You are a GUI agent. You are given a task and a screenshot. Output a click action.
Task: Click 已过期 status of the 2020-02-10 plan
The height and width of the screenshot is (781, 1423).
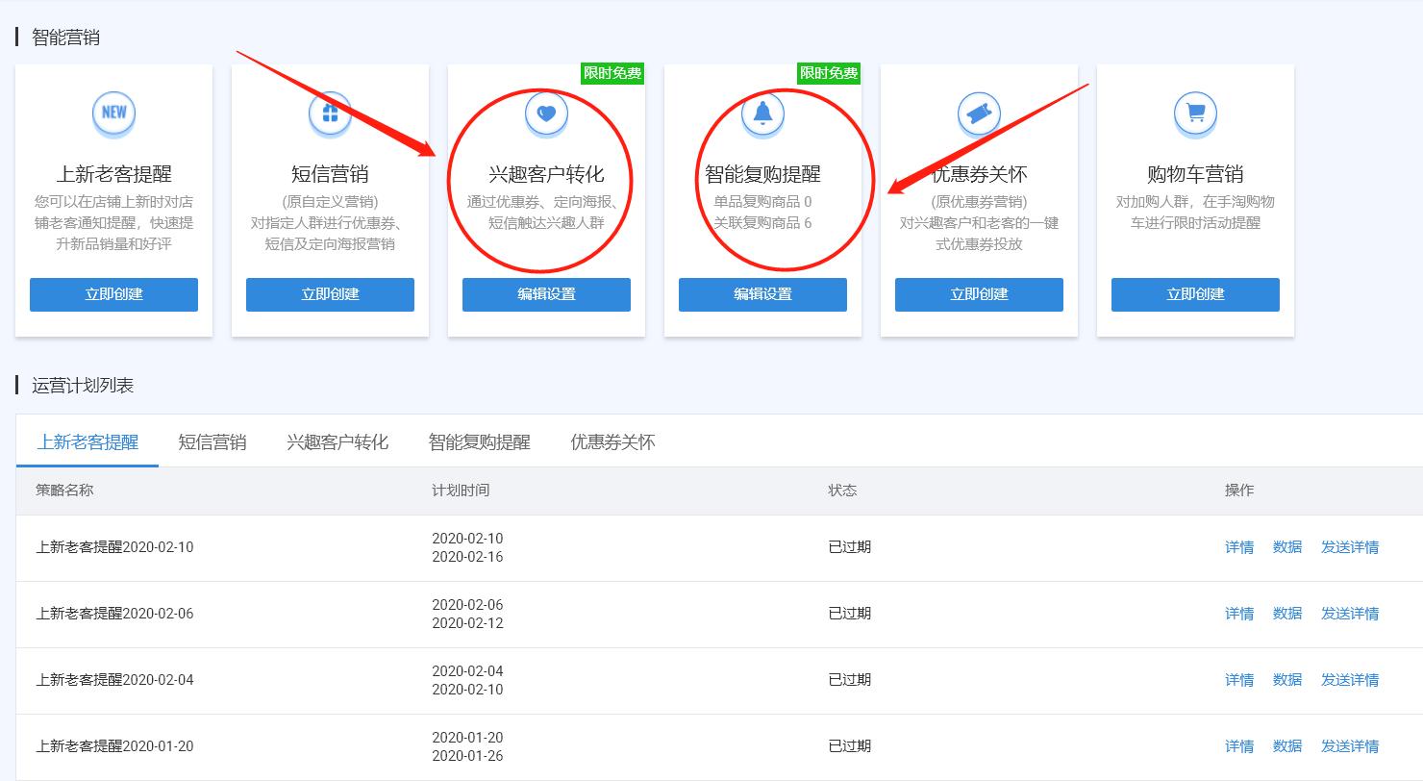tap(850, 547)
